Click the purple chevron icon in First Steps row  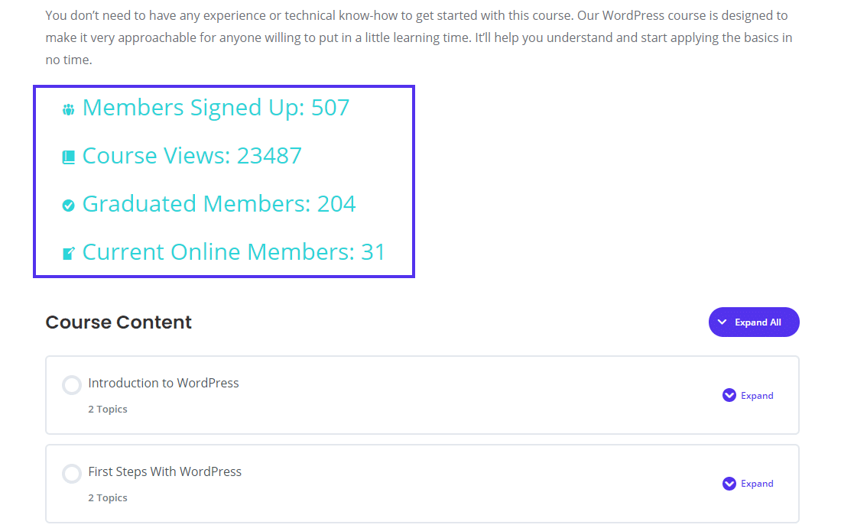click(x=729, y=484)
